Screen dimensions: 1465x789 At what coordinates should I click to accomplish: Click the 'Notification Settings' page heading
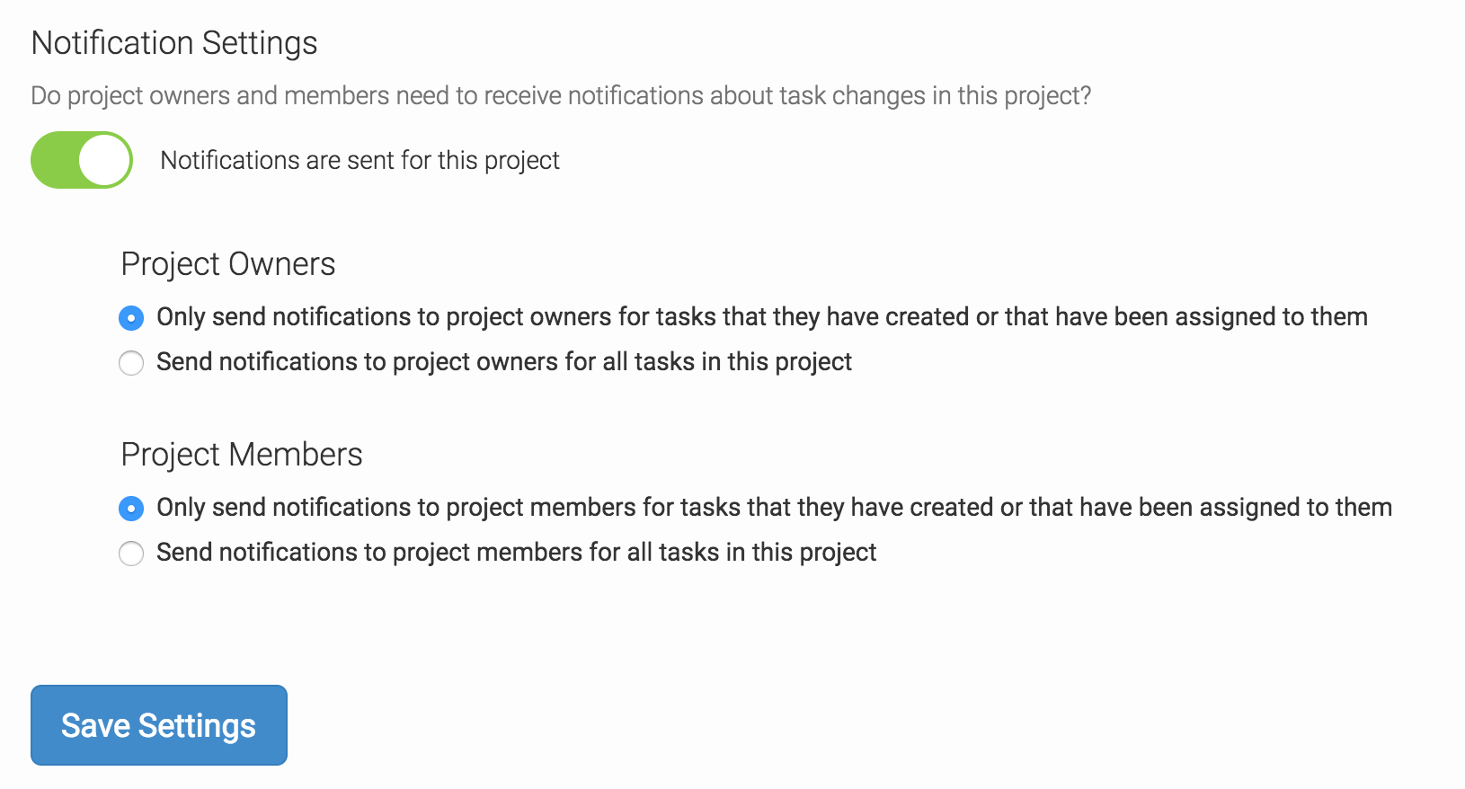click(174, 43)
